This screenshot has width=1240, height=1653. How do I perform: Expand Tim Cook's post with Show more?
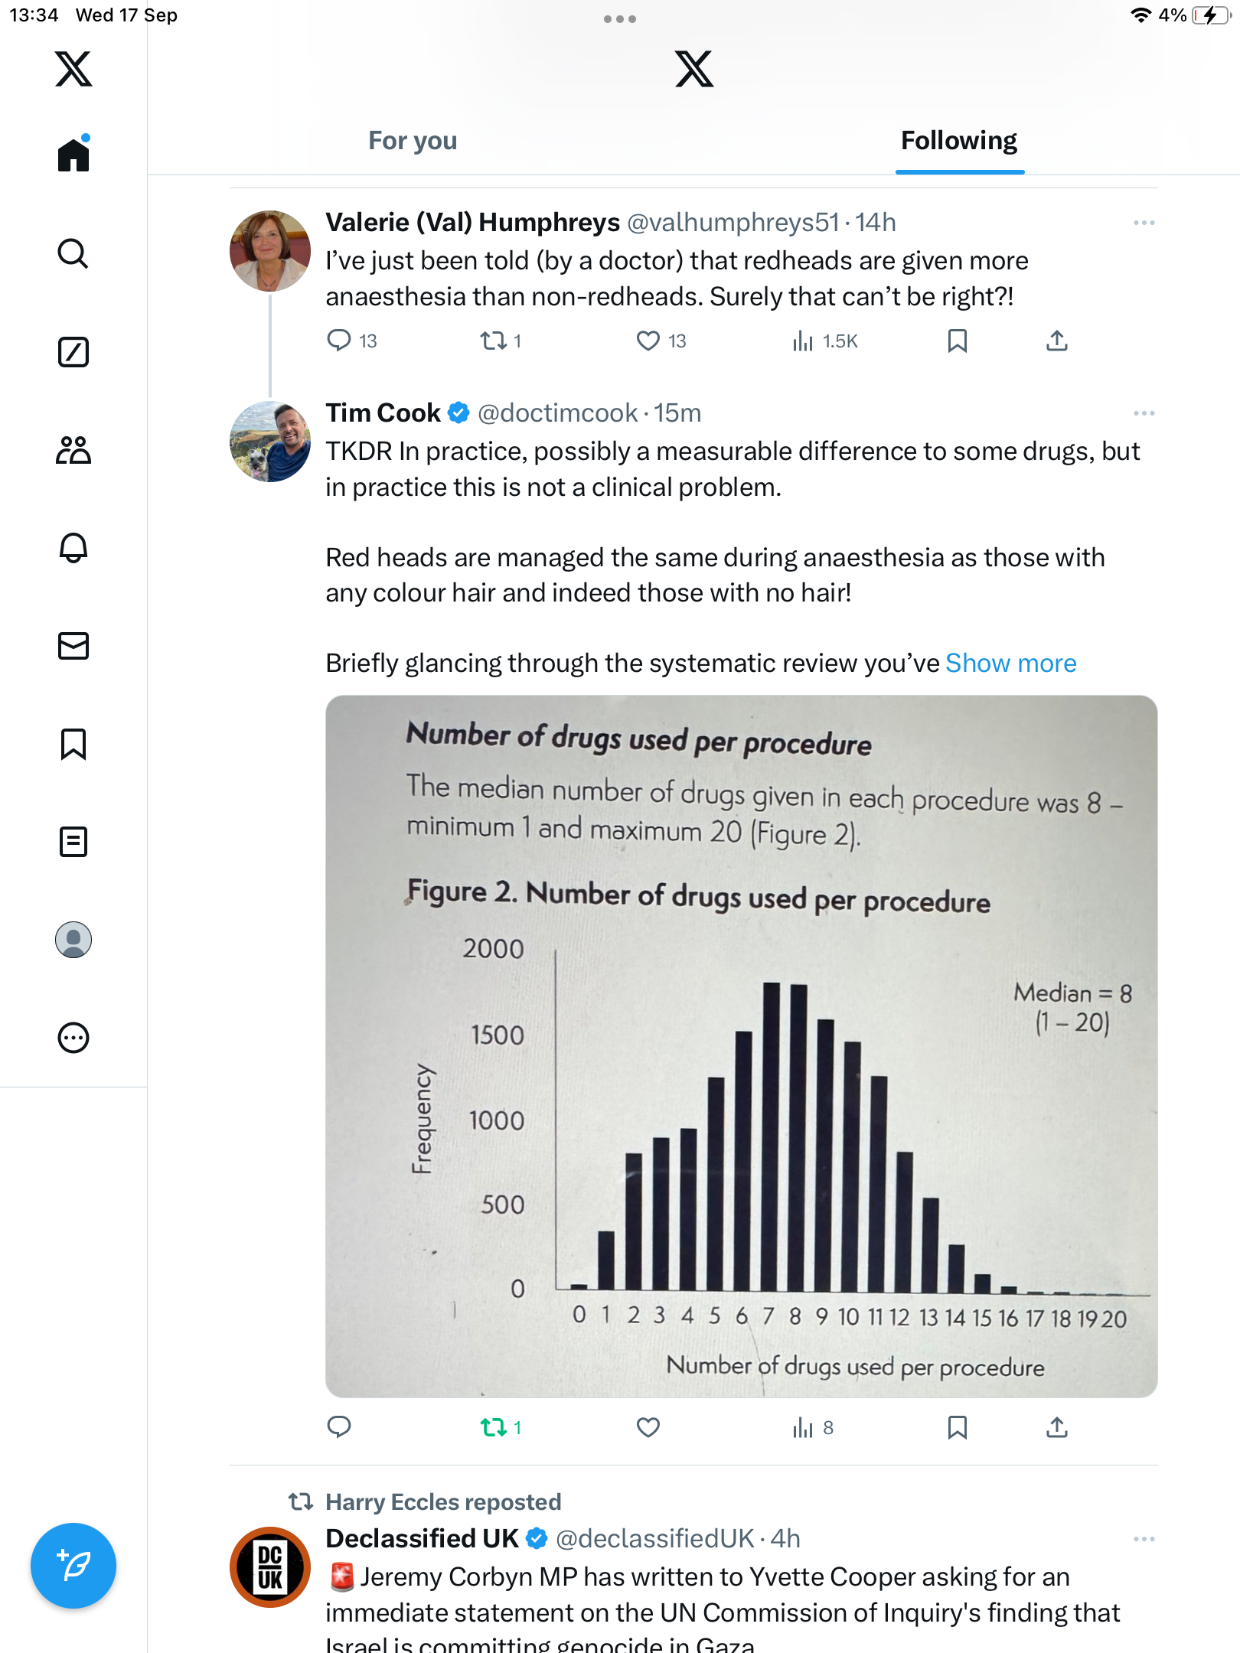point(1010,663)
